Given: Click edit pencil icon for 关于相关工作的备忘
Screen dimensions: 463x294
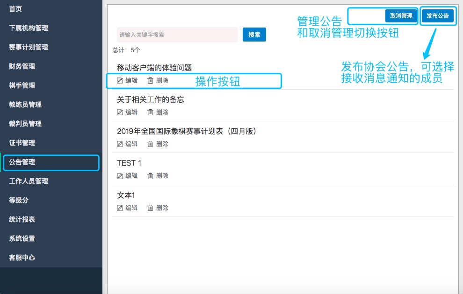Looking at the screenshot, I should click(x=120, y=112).
